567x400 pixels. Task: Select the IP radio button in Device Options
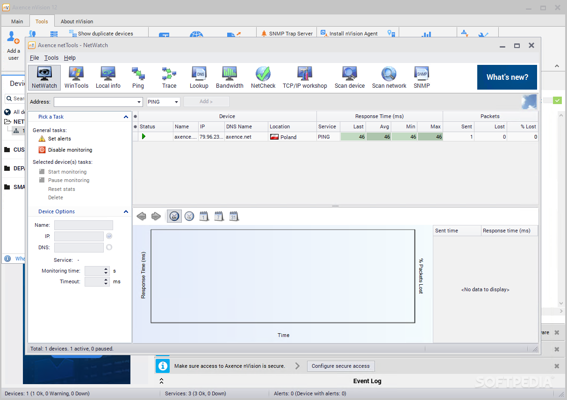click(109, 236)
